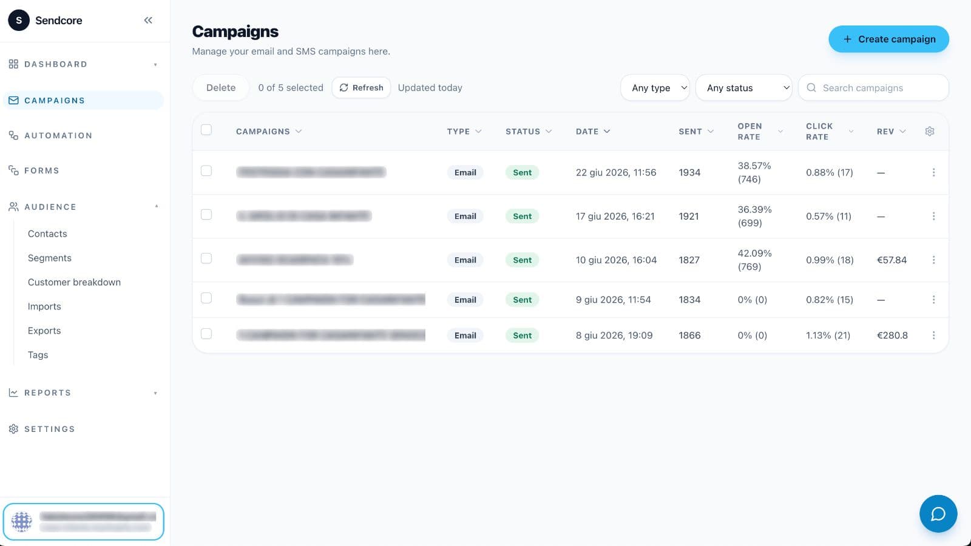Click the Sent status badge for 10 giu
The width and height of the screenshot is (971, 546).
522,260
